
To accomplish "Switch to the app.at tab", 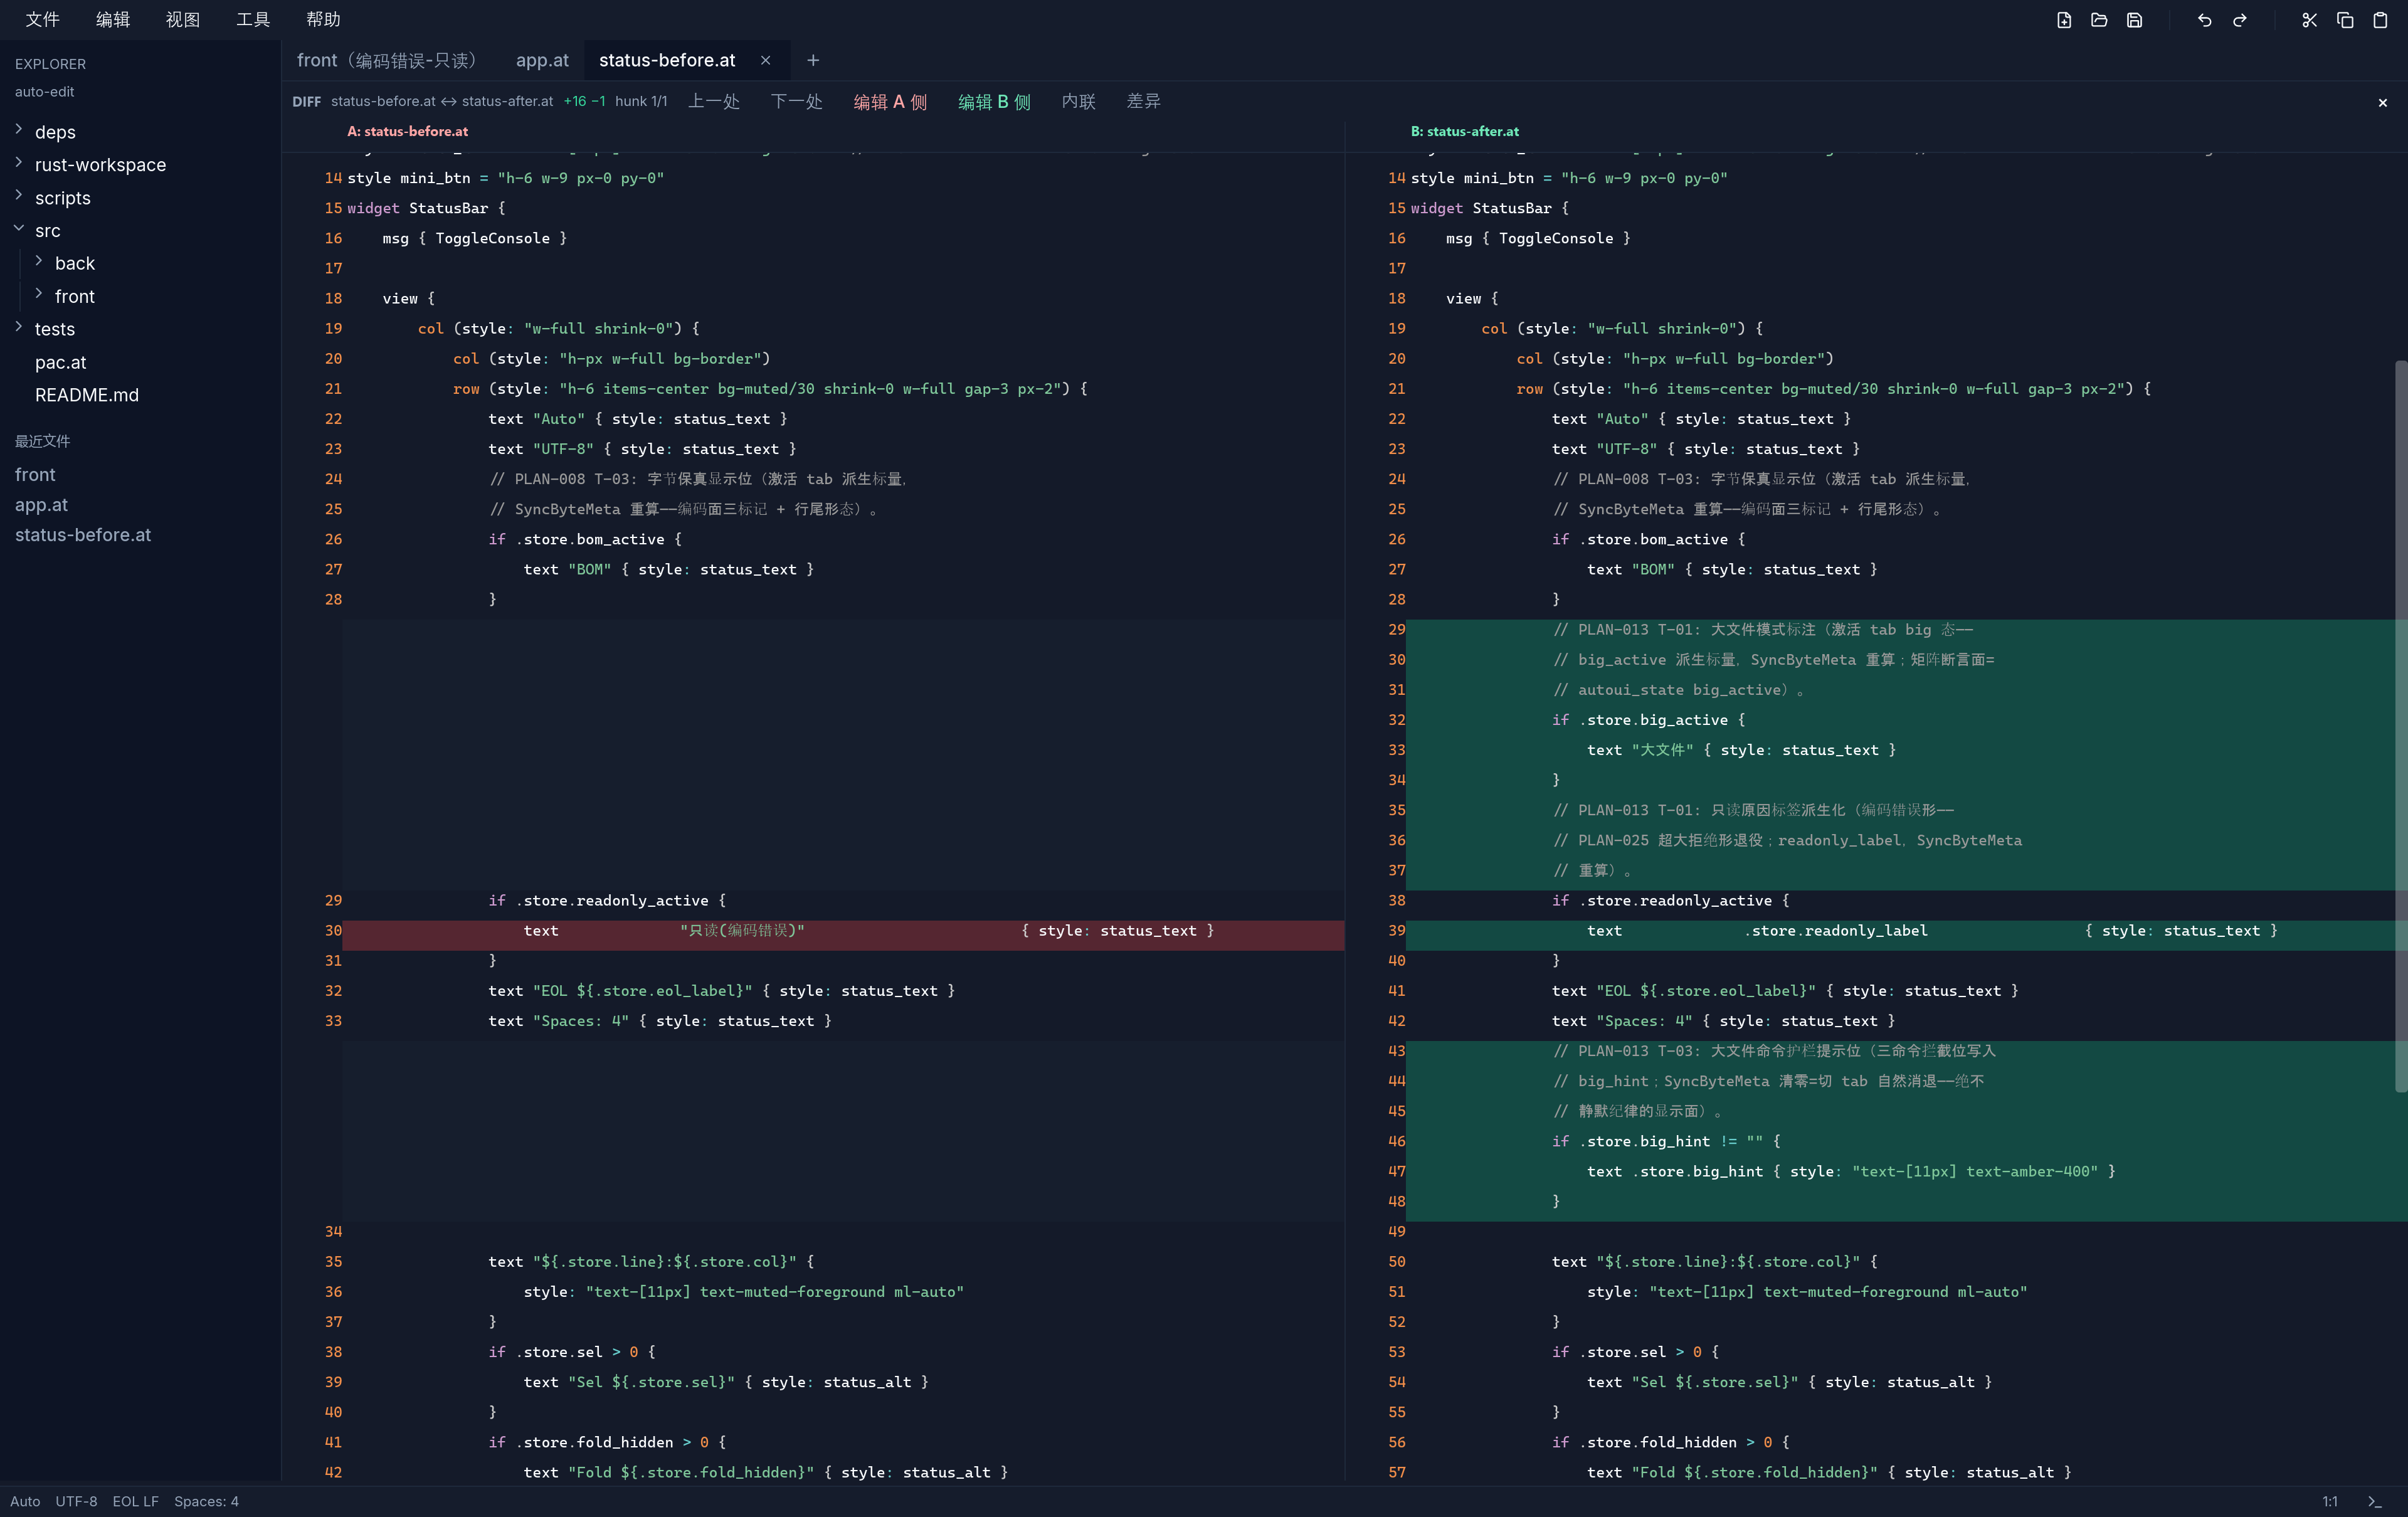I will [x=542, y=60].
